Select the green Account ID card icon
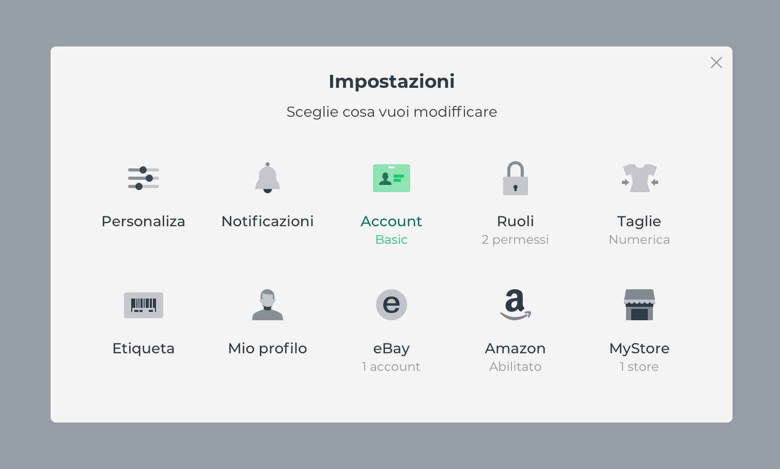780x469 pixels. pos(392,178)
